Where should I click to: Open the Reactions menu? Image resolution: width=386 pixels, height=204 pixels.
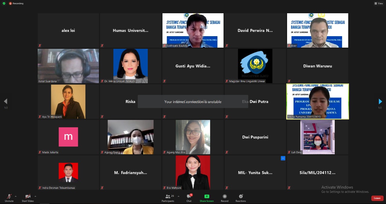pyautogui.click(x=241, y=198)
